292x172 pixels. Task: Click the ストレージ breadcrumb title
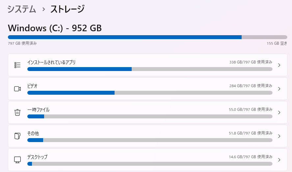coord(67,9)
